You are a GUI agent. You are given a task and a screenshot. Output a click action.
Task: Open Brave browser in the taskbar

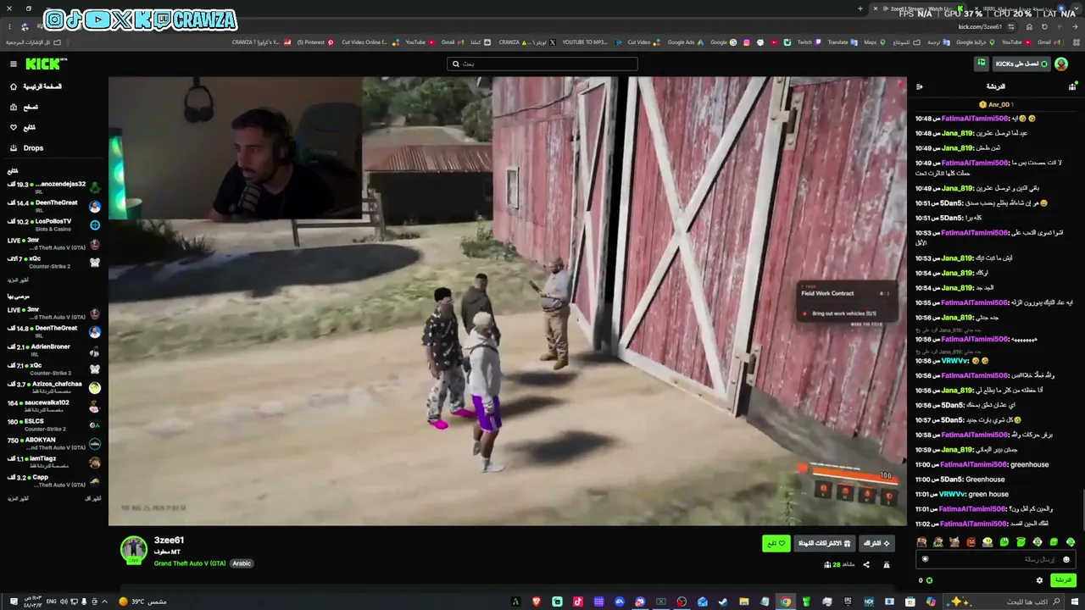click(x=536, y=602)
